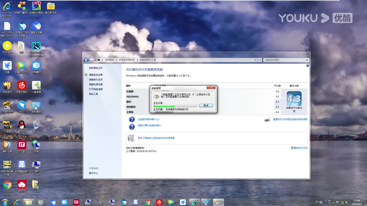Open 调整电源设置 in sidebar
This screenshot has height=206, width=367.
click(x=95, y=84)
